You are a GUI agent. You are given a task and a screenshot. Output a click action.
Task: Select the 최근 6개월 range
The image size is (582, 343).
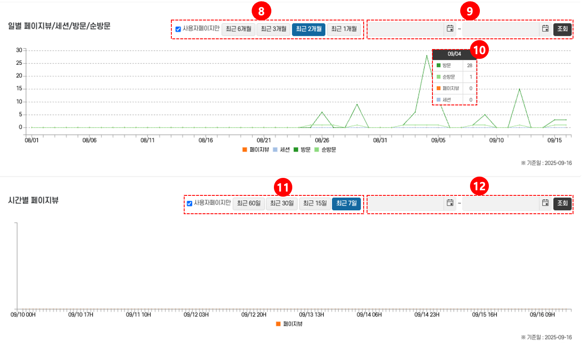(238, 29)
